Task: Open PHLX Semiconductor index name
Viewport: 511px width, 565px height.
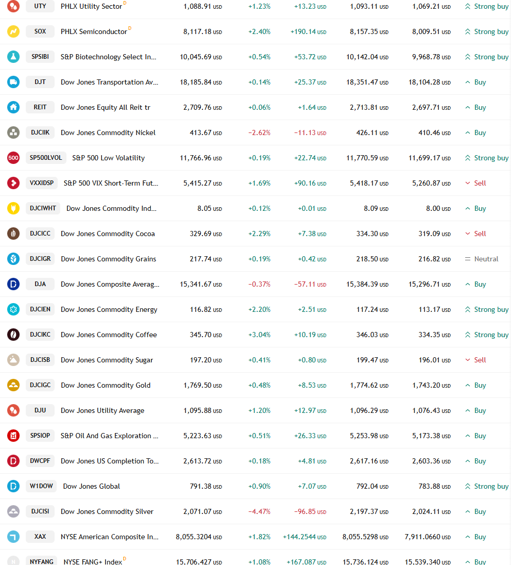Action: tap(94, 32)
